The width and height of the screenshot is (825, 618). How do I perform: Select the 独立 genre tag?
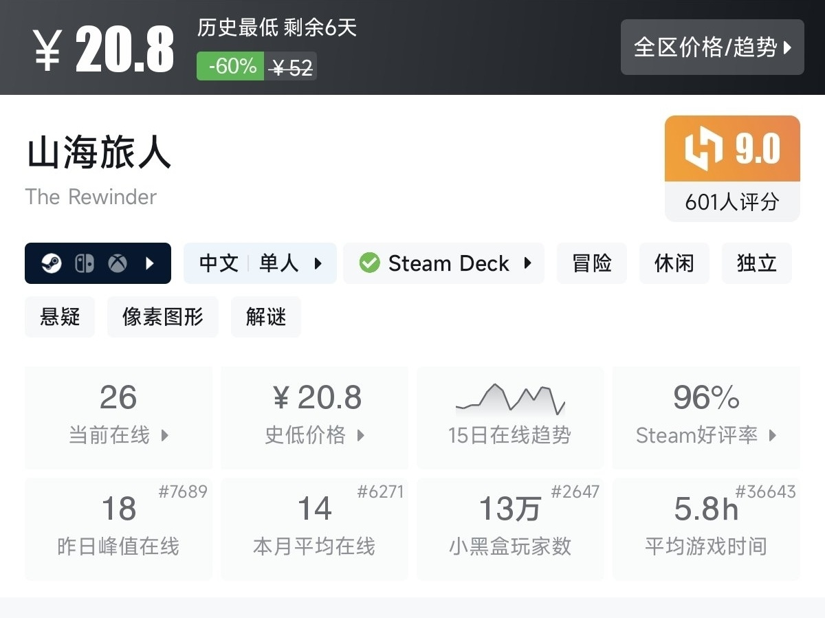pos(756,263)
